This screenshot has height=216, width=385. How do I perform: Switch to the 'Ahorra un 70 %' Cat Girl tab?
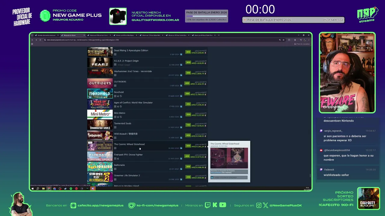point(177,35)
